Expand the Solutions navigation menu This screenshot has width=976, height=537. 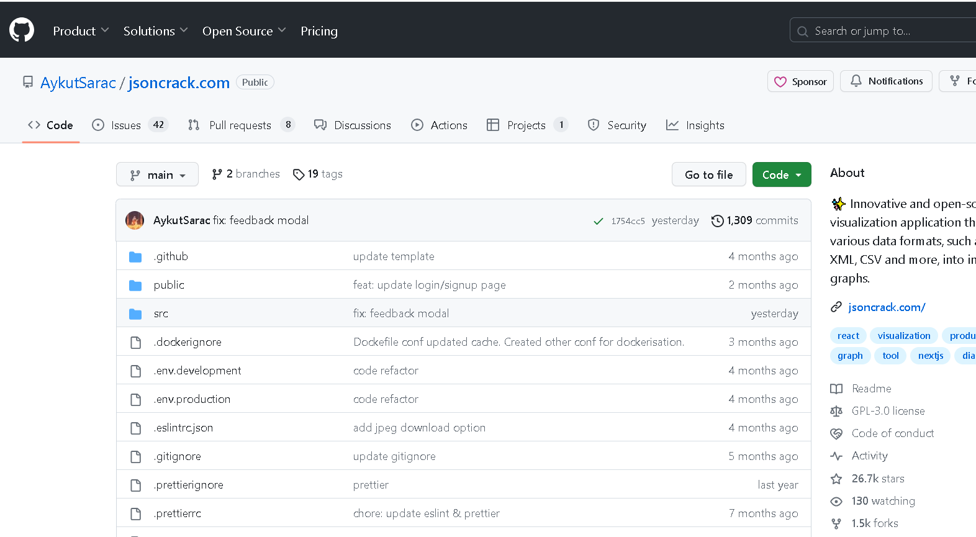155,31
